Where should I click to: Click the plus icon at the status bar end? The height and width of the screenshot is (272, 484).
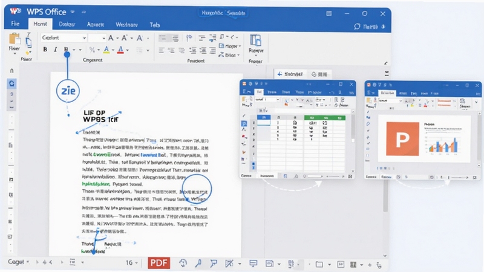click(370, 265)
